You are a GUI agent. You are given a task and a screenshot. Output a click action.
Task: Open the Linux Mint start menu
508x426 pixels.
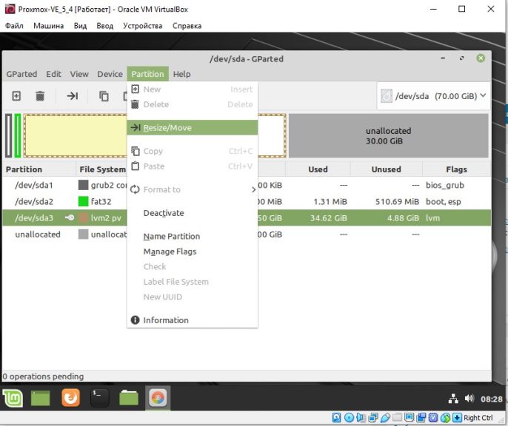(x=13, y=398)
